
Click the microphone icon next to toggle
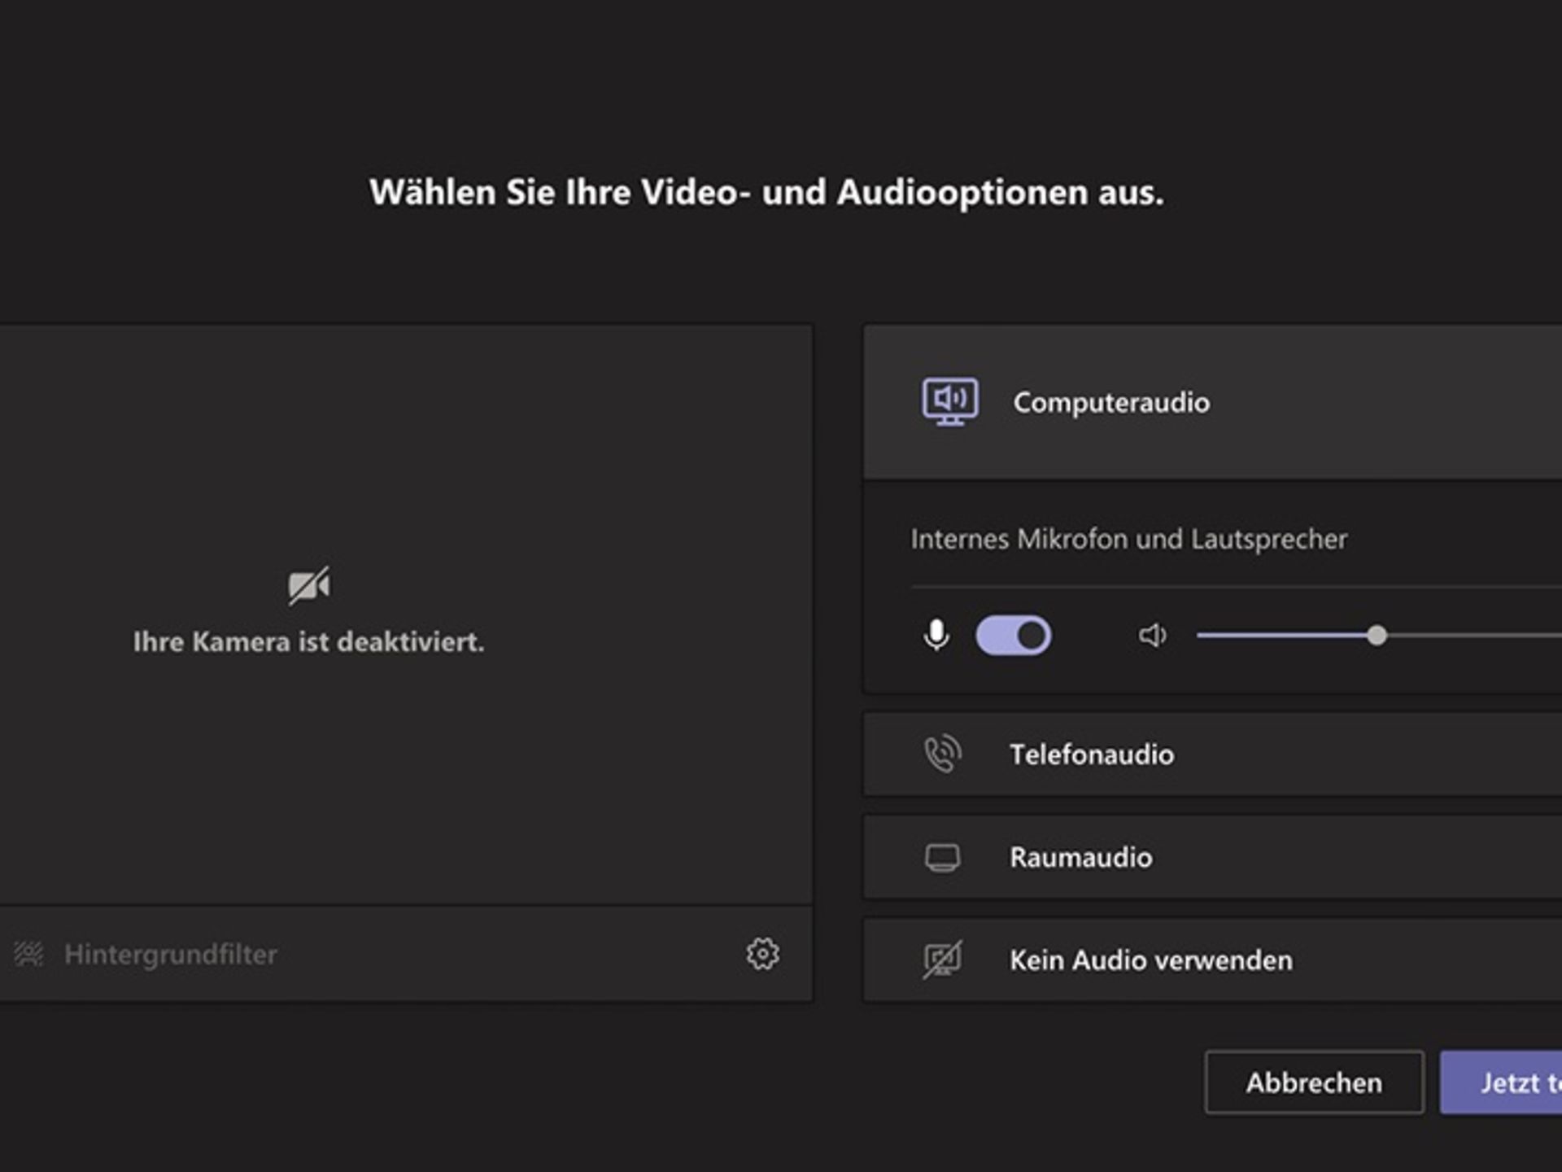[x=936, y=636]
